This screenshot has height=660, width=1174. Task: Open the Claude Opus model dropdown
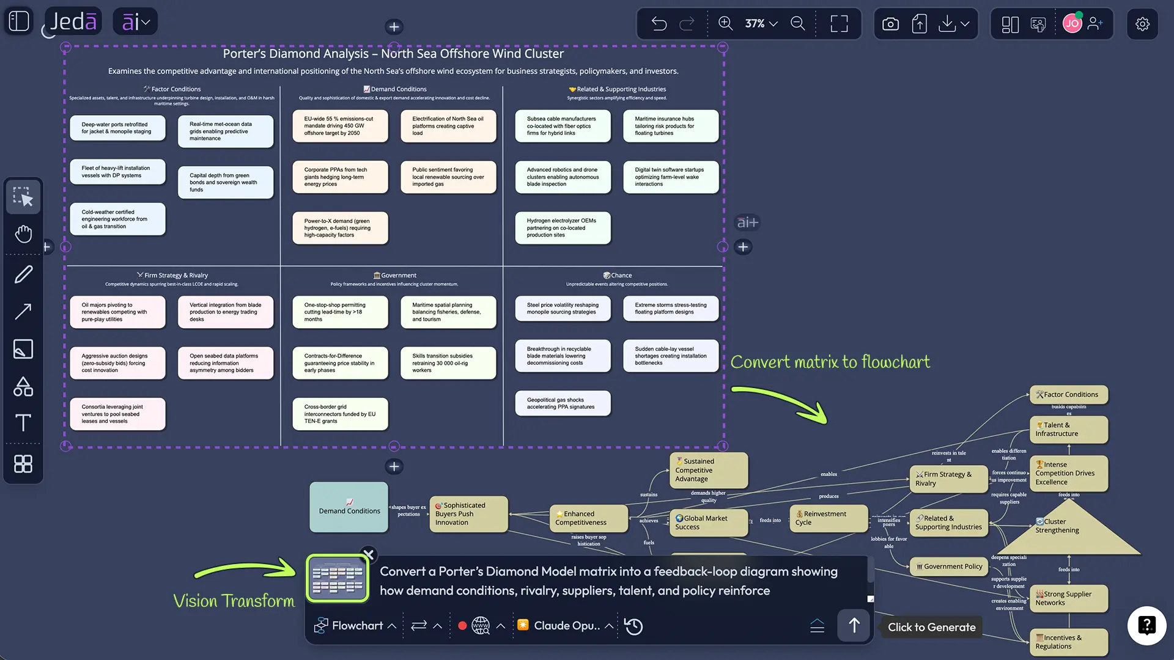[566, 626]
